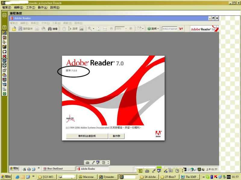Screen dimensions: 241x180
Task: Open the 動作(A) menu in pcAnywhere
Action: 42,7
